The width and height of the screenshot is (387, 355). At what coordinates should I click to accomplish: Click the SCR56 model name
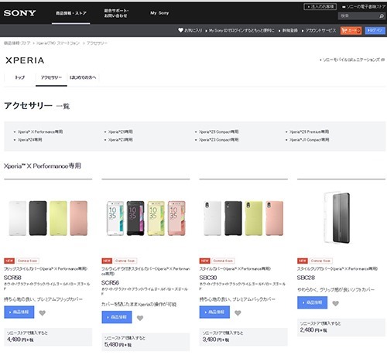coord(110,283)
